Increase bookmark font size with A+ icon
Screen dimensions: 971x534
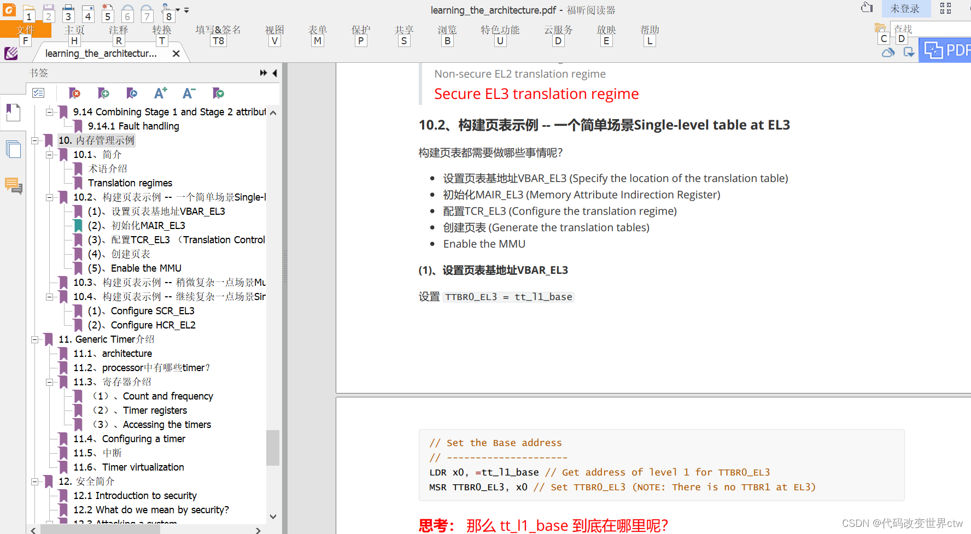pos(160,93)
